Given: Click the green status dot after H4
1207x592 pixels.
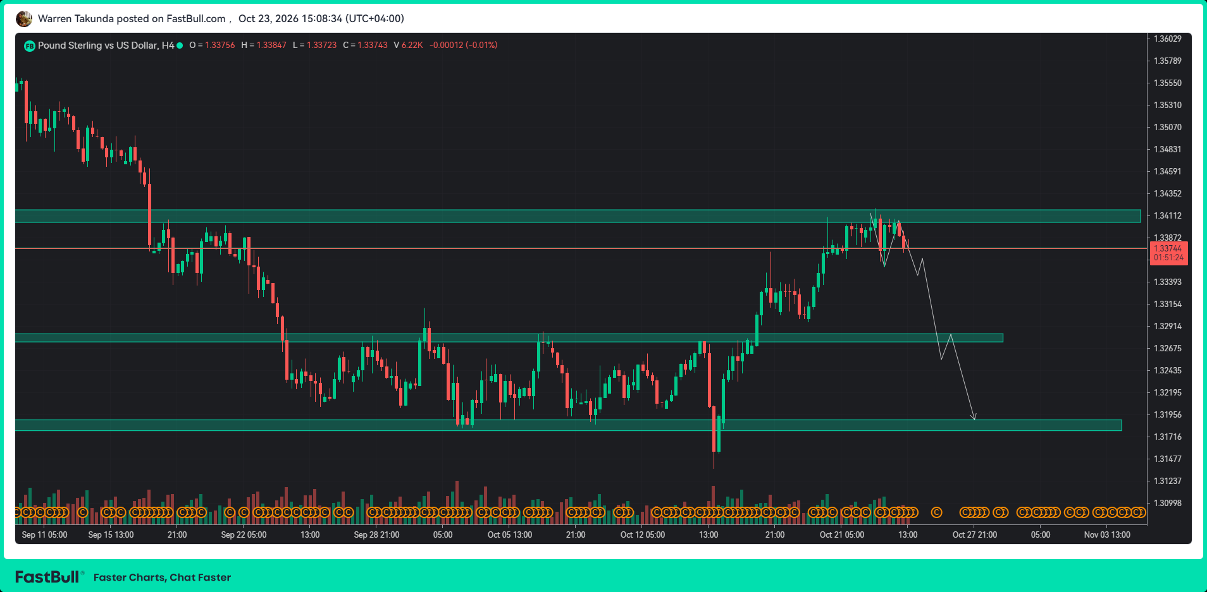Looking at the screenshot, I should tap(180, 45).
